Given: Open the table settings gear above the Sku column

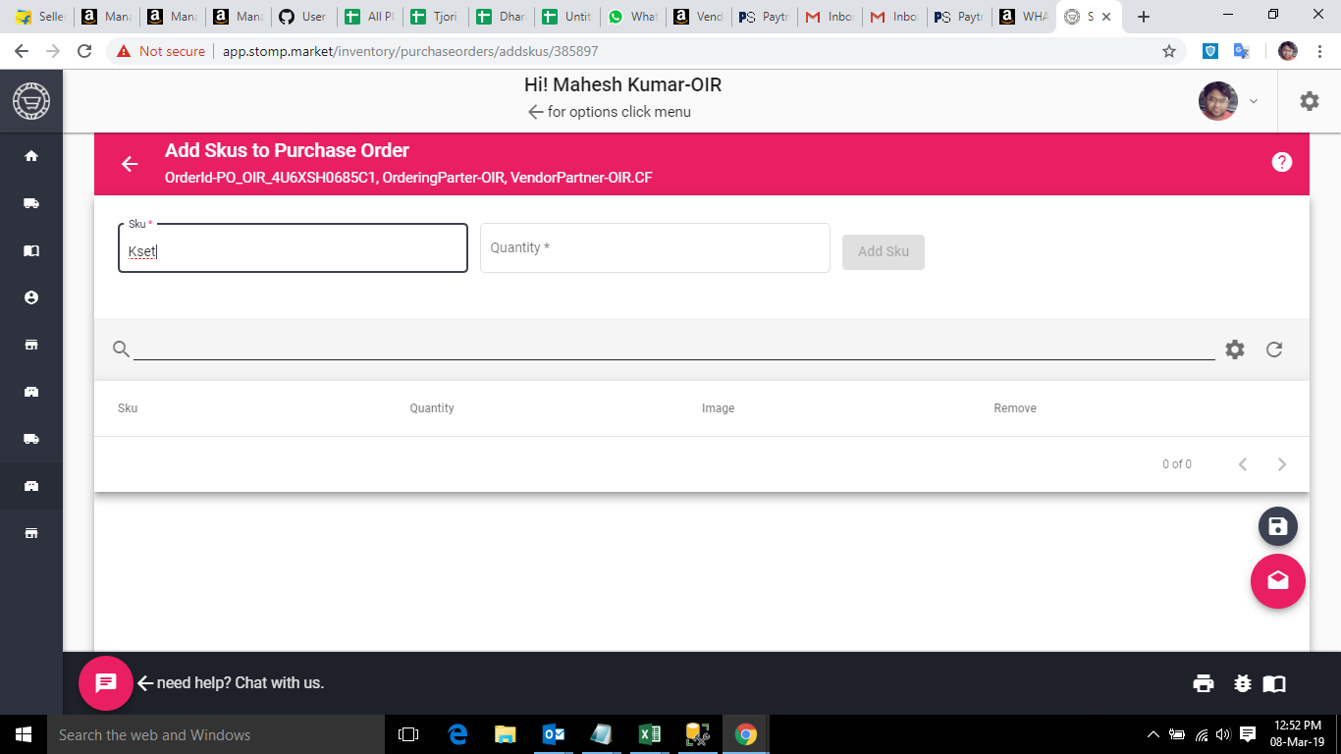Looking at the screenshot, I should coord(1234,349).
